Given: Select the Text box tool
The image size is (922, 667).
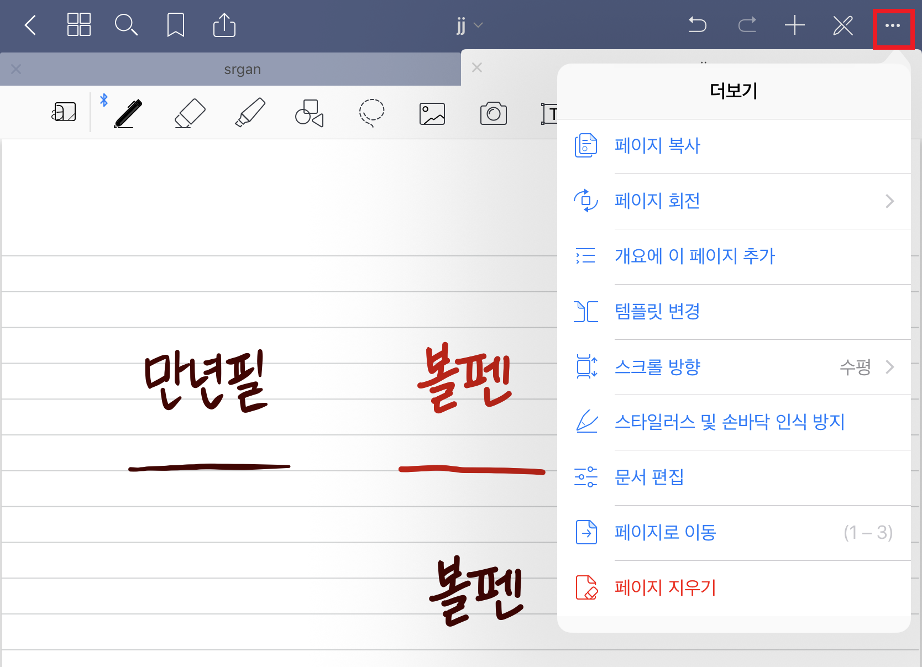Looking at the screenshot, I should coord(549,113).
